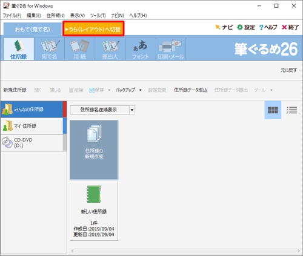Expand the ツール toolbar dropdown arrow
Screen dimensions: 303x256
pyautogui.click(x=271, y=90)
